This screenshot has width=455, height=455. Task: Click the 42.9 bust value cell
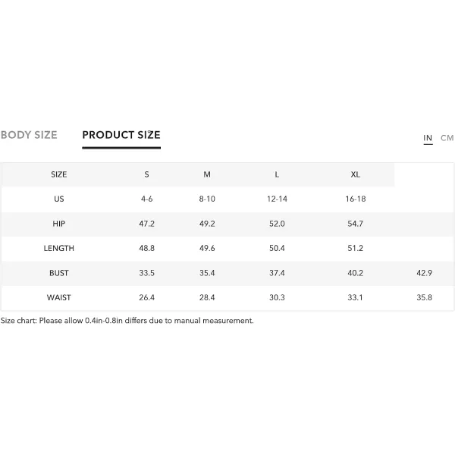[x=424, y=273]
